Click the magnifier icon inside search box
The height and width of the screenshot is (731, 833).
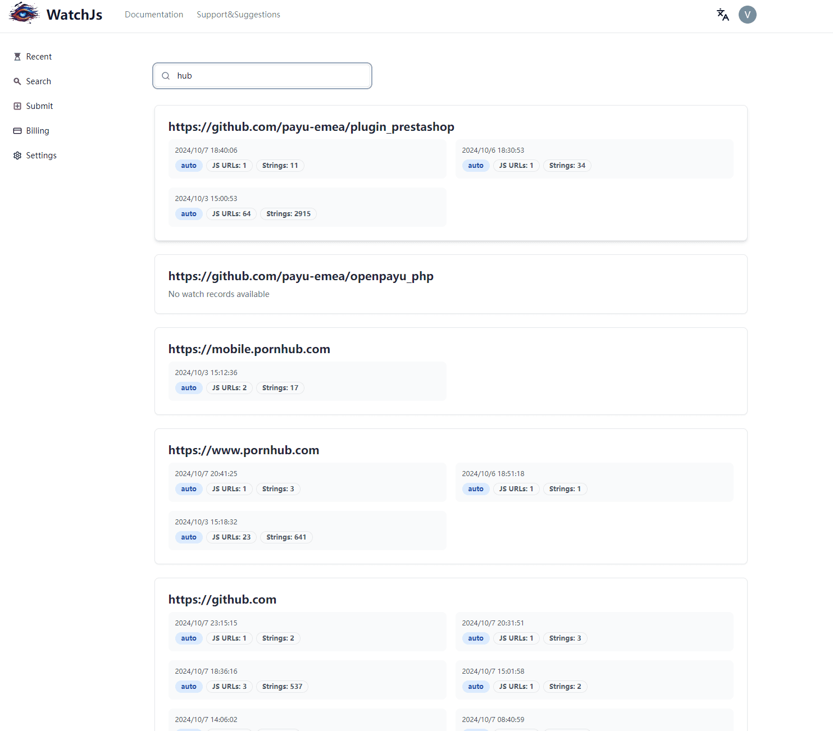pos(166,76)
